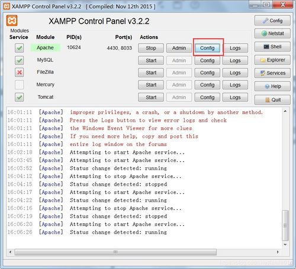Open Tomcat Config menu
This screenshot has width=296, height=269.
[207, 98]
